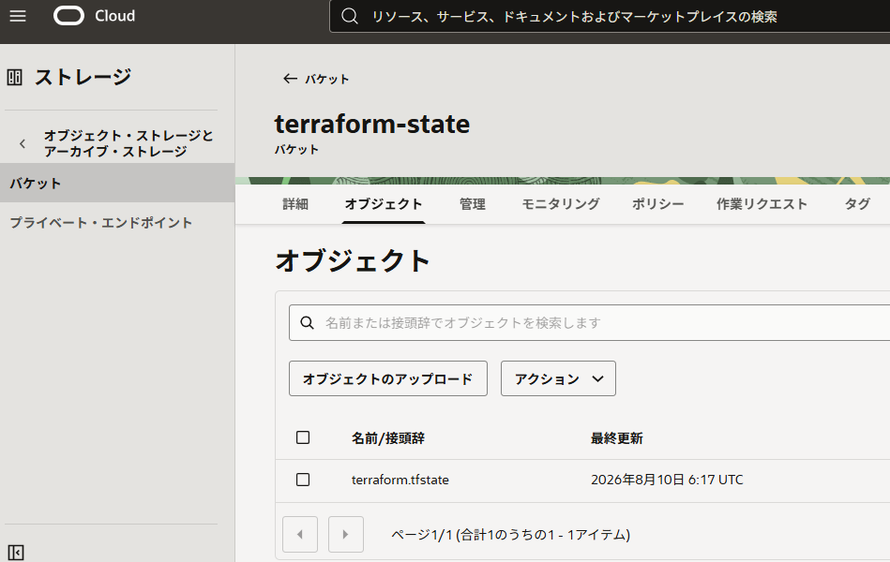Open the terraform.tfstate object

click(400, 480)
